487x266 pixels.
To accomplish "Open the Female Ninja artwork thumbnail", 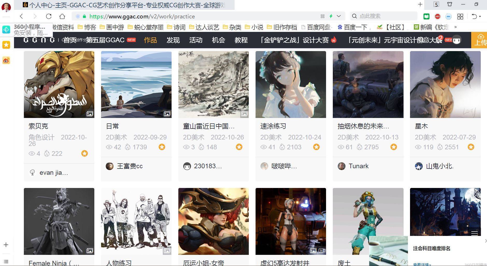I will click(59, 221).
